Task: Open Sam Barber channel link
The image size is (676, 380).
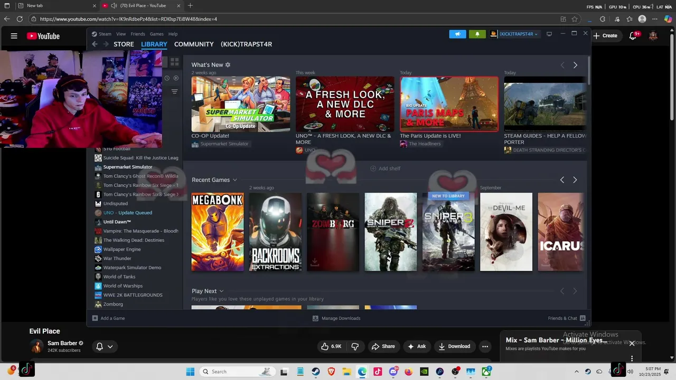Action: (x=62, y=343)
